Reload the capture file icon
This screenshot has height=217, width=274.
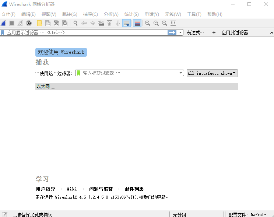[65, 23]
